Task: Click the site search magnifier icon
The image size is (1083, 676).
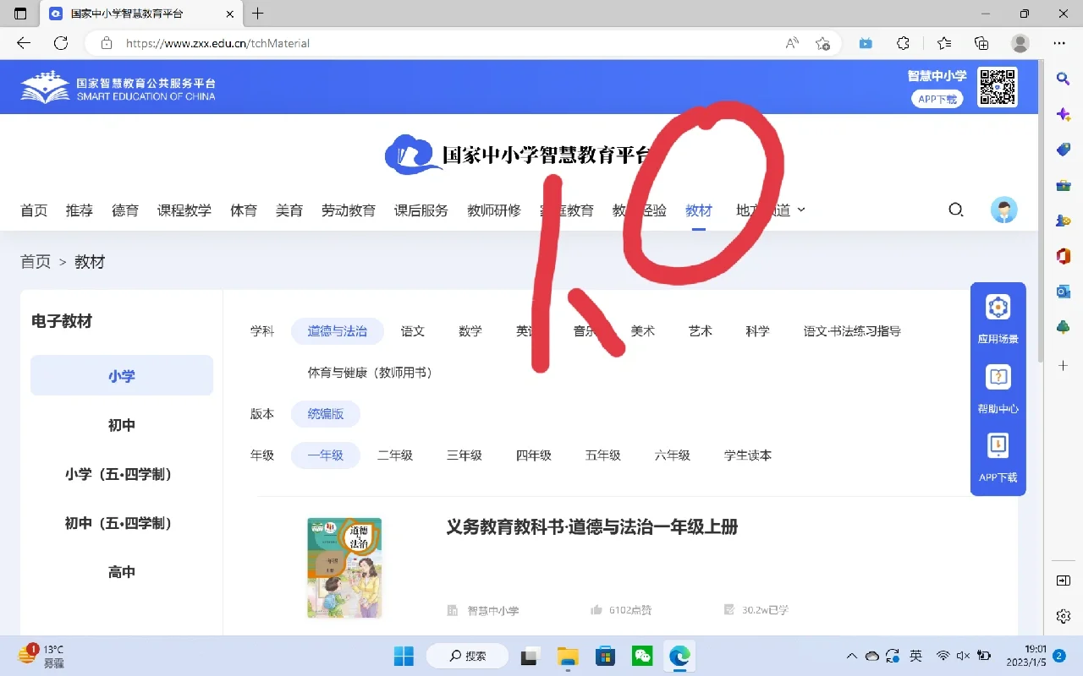Action: click(956, 210)
